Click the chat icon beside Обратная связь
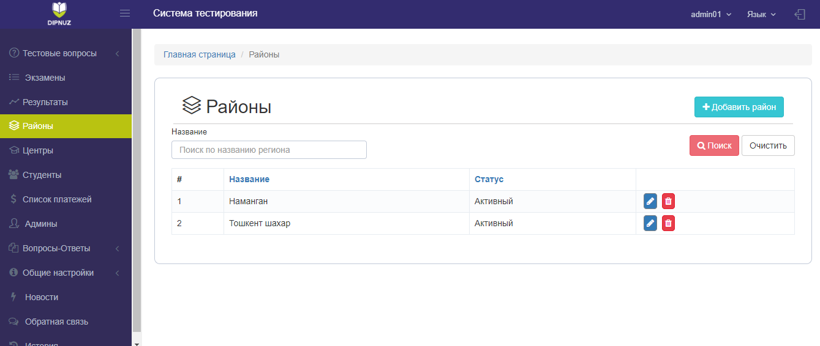Viewport: 820px width, 346px height. tap(14, 322)
